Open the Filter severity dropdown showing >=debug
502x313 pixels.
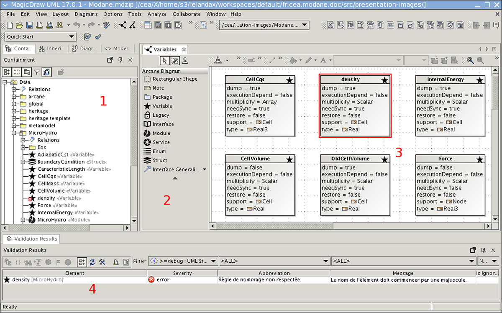183,261
